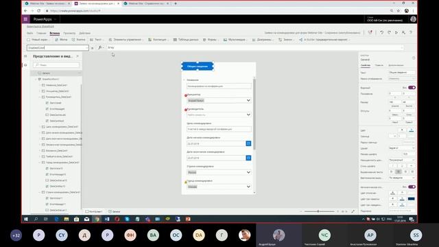The width and height of the screenshot is (439, 247).
Task: Expand the Страна командировки dropdown
Action: point(248,172)
